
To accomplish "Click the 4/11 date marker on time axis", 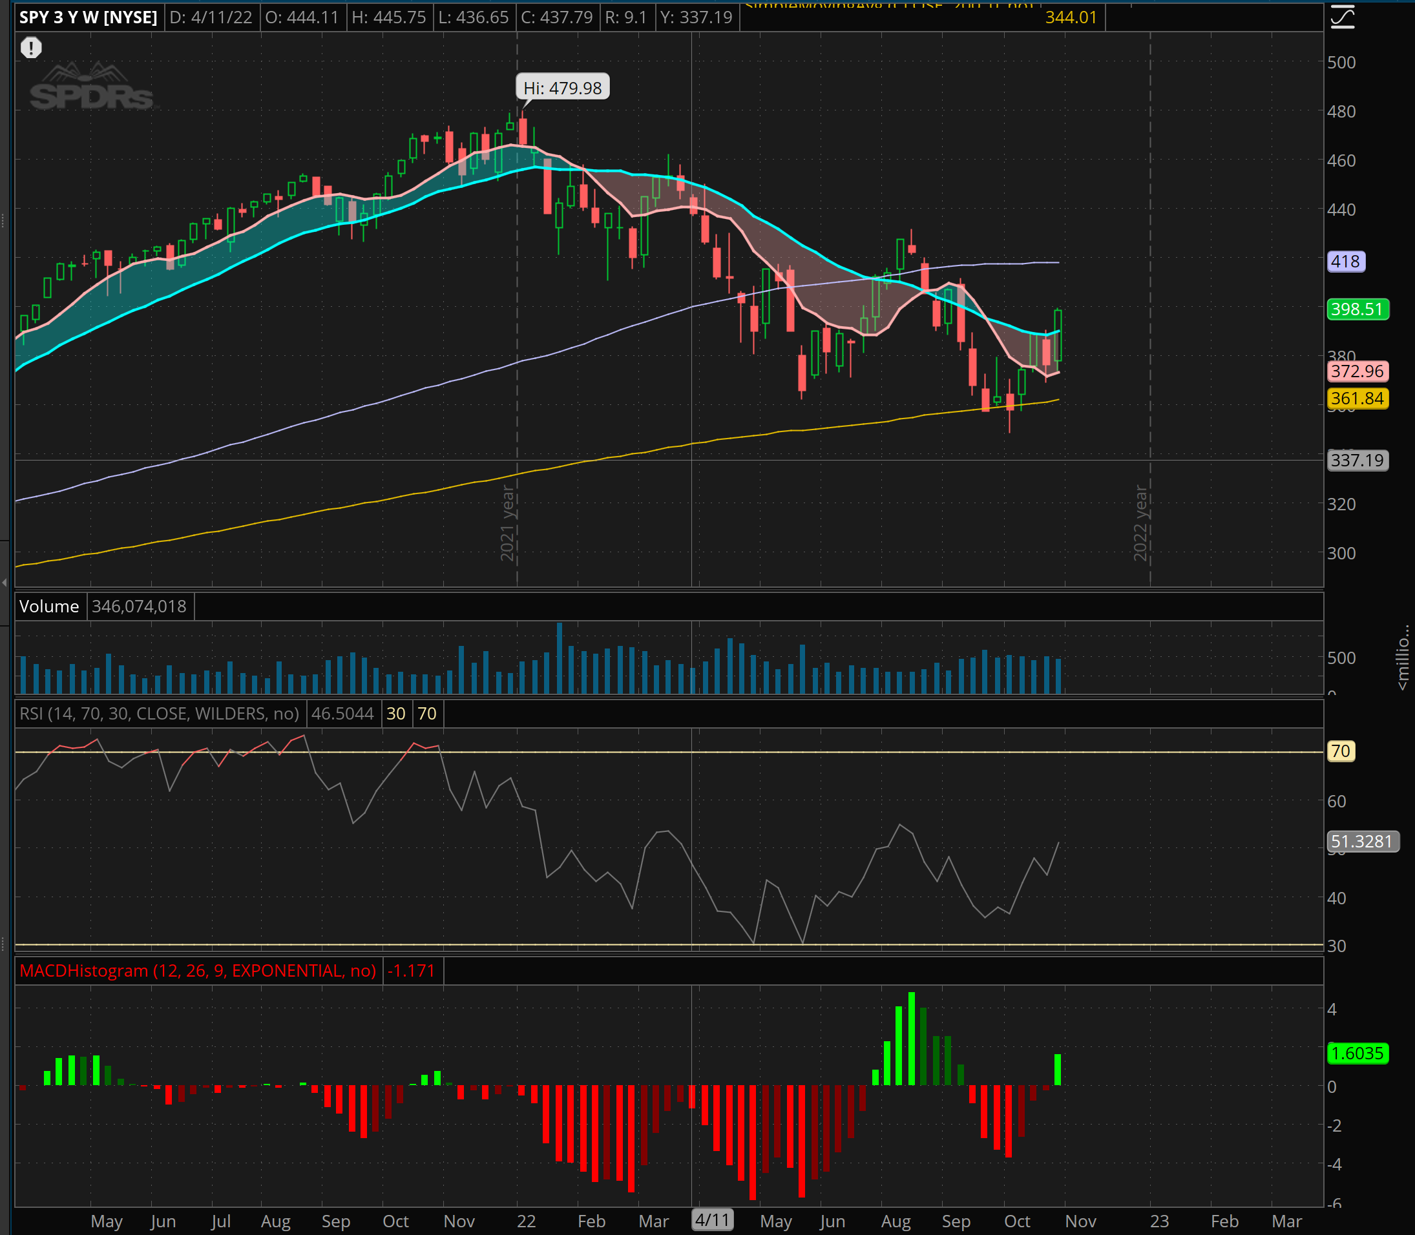I will [x=712, y=1220].
